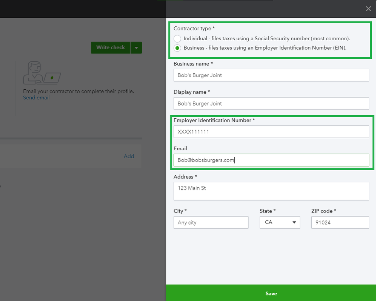Save the contractor details
The image size is (377, 301).
[x=271, y=293]
